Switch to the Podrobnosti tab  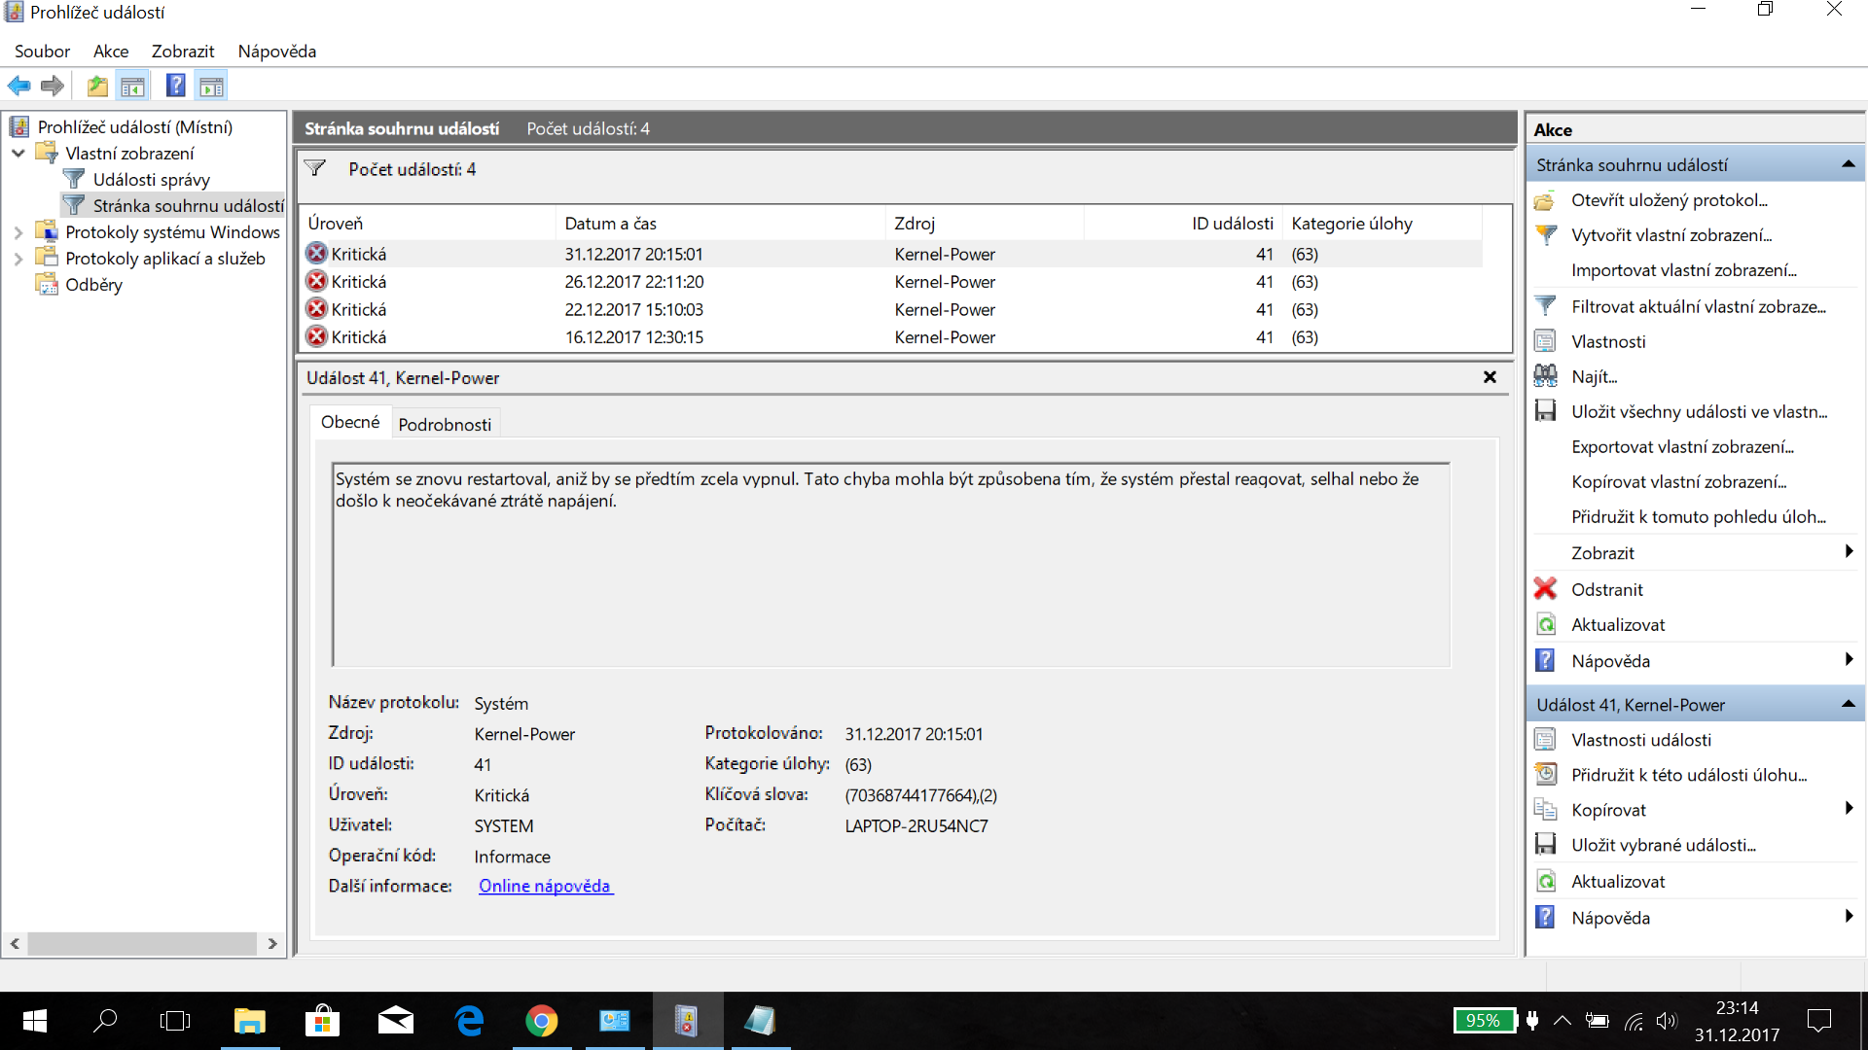pyautogui.click(x=445, y=424)
